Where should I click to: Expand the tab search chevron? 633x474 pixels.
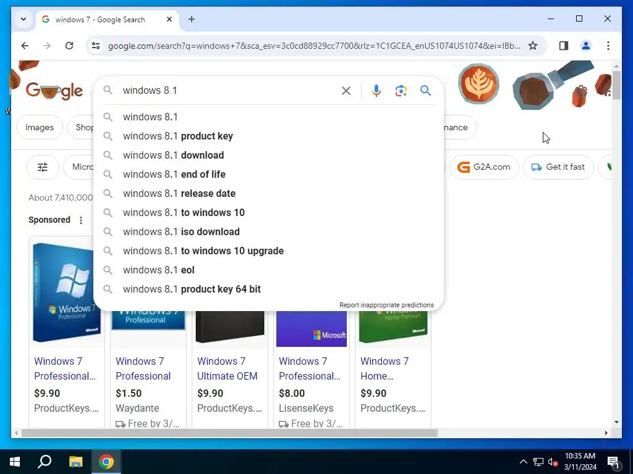23,19
